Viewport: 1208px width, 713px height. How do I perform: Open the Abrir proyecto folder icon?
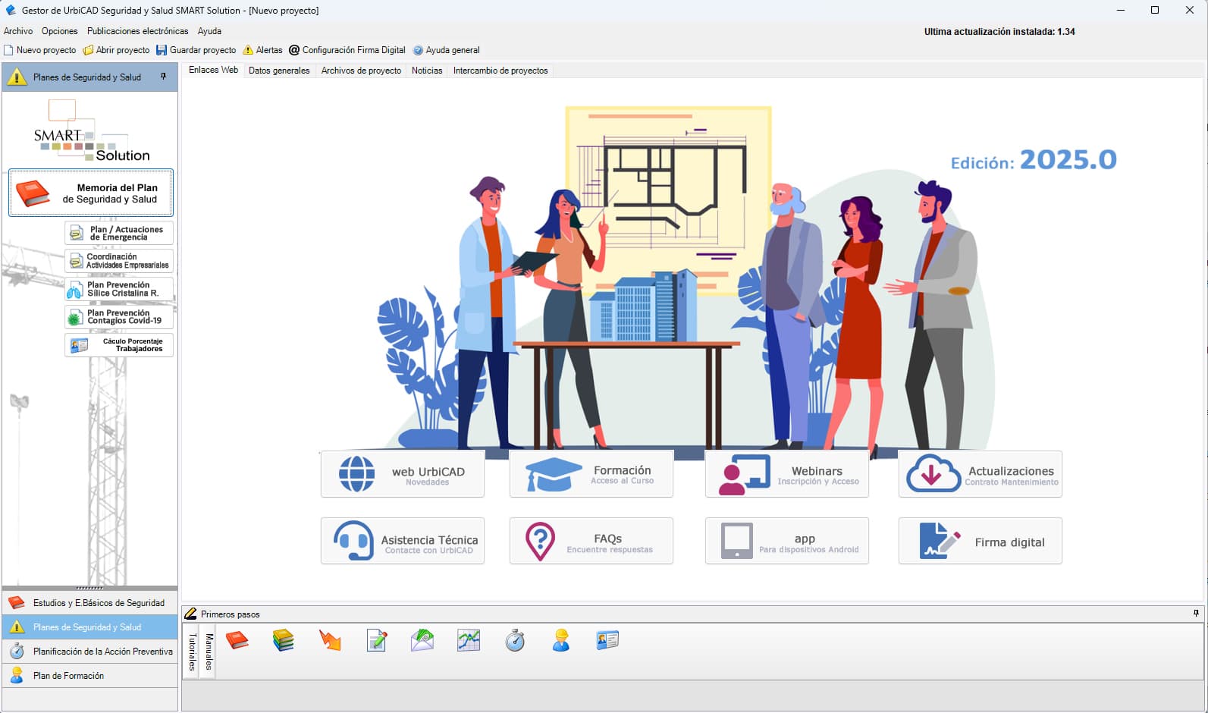tap(88, 50)
